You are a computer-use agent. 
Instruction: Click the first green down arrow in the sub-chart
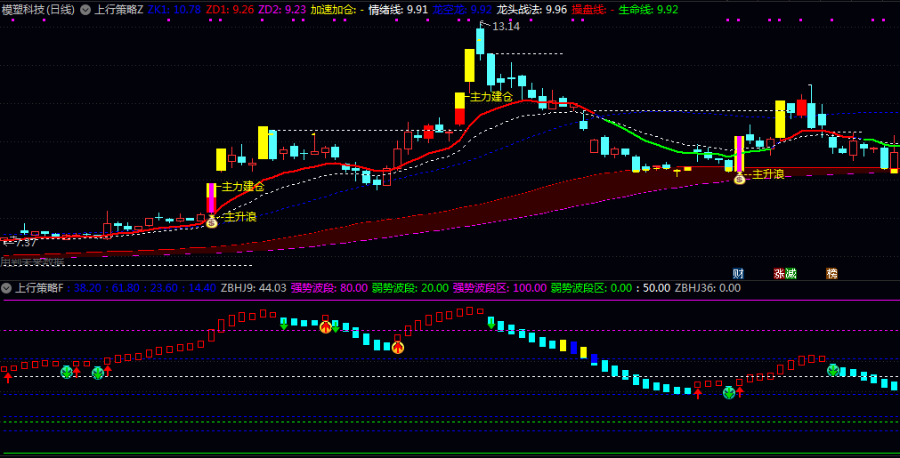(x=284, y=325)
